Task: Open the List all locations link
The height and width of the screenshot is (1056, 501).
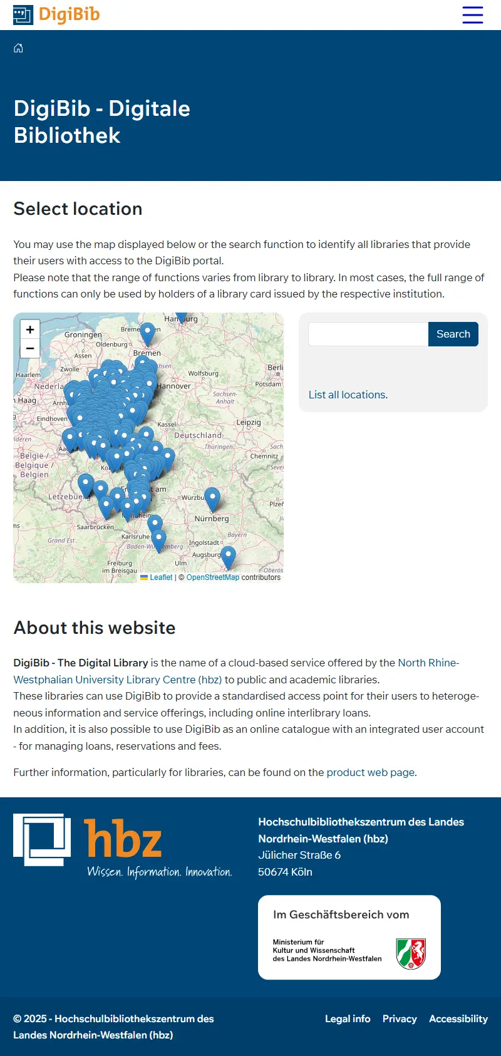Action: tap(348, 395)
